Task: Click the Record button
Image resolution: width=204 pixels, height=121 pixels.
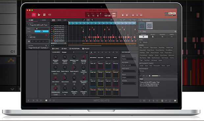Action: [x=122, y=15]
